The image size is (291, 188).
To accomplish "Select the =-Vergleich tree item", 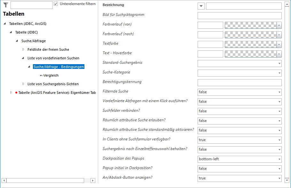I will [x=49, y=75].
